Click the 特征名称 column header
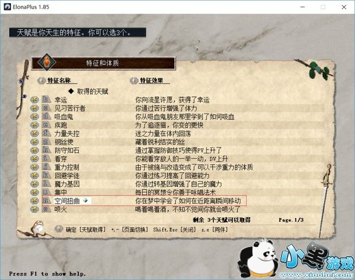355x280 pixels. [59, 80]
